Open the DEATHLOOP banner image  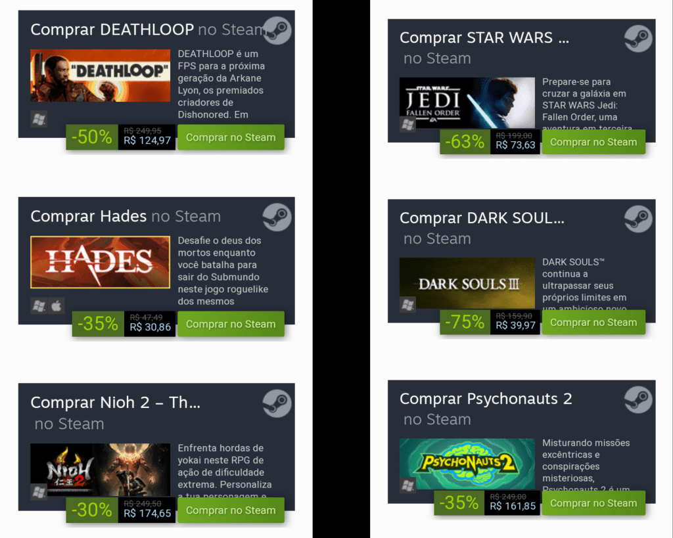(x=101, y=76)
